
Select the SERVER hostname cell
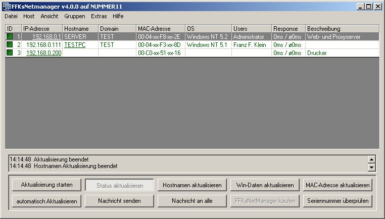click(x=80, y=37)
